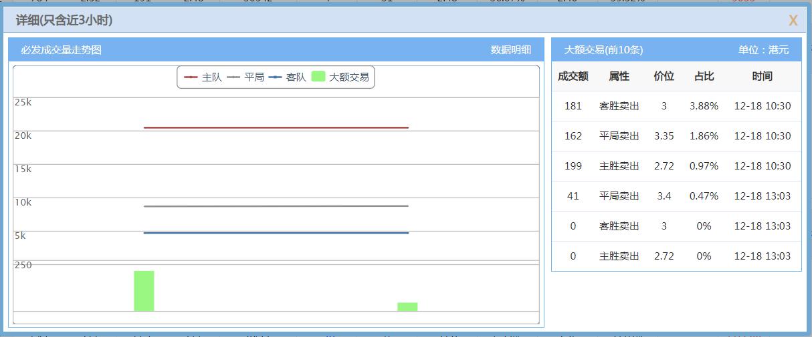
Task: Click the 单位：港元 unit label
Action: 763,50
